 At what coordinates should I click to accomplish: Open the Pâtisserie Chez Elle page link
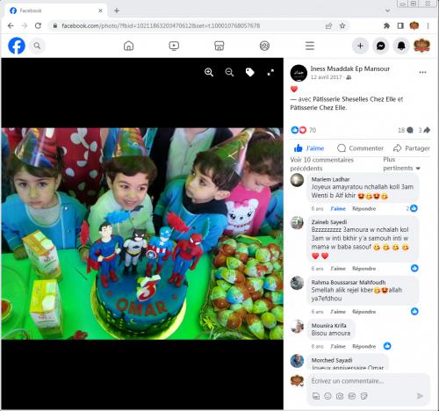[318, 108]
